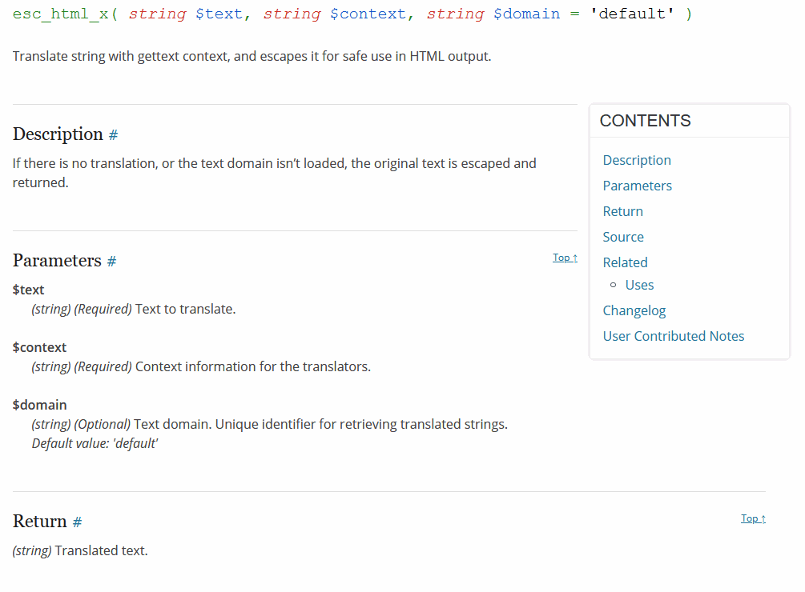Click the # anchor beside Return heading
The width and height of the screenshot is (805, 592).
77,522
